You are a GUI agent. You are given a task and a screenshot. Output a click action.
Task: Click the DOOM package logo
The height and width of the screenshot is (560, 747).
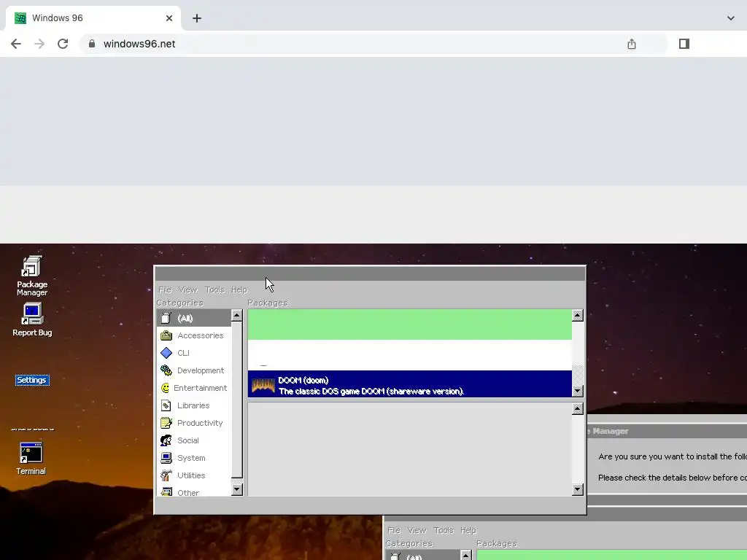coord(263,385)
